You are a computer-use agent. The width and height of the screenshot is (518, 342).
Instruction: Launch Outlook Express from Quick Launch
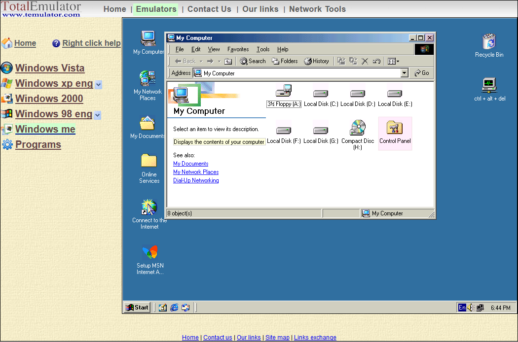[185, 308]
